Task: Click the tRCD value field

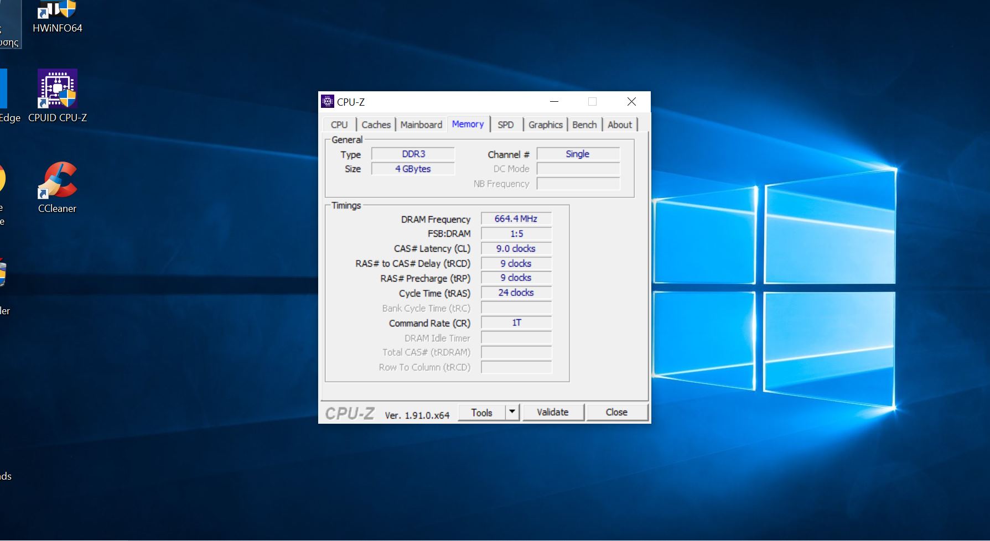Action: pyautogui.click(x=516, y=263)
